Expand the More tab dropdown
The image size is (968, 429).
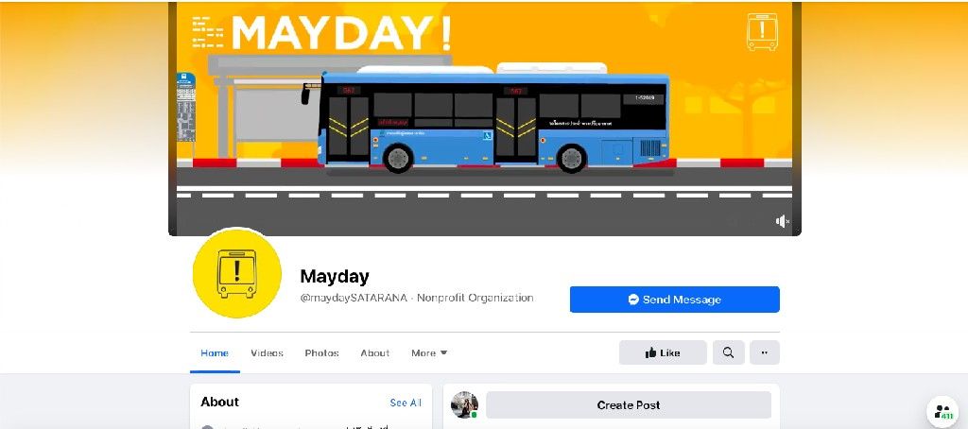429,353
